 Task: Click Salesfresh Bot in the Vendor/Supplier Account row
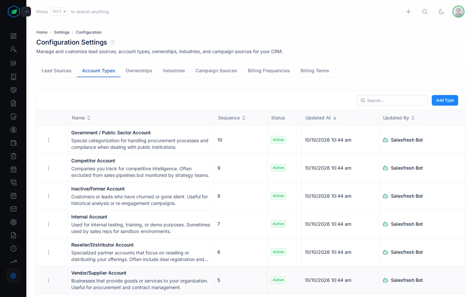[407, 280]
